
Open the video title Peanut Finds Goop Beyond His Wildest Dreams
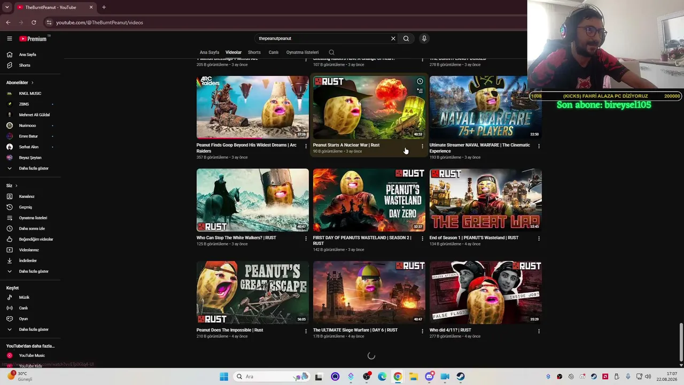[246, 148]
